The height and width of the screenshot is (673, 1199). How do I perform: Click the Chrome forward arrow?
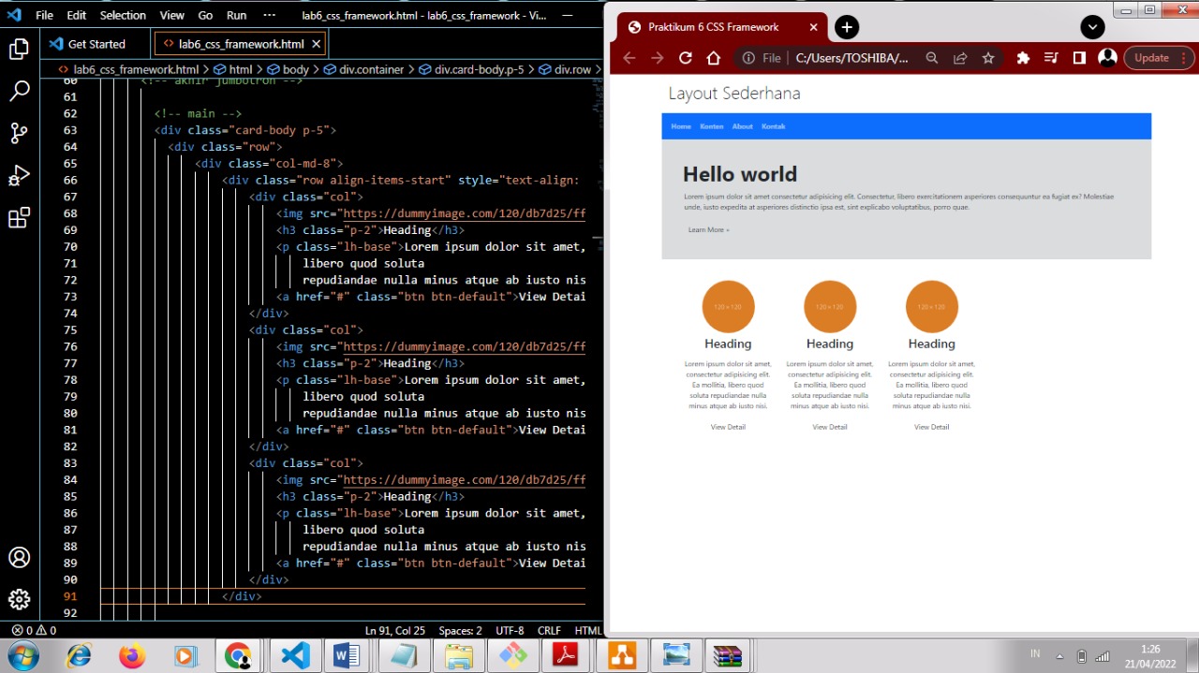pos(657,57)
